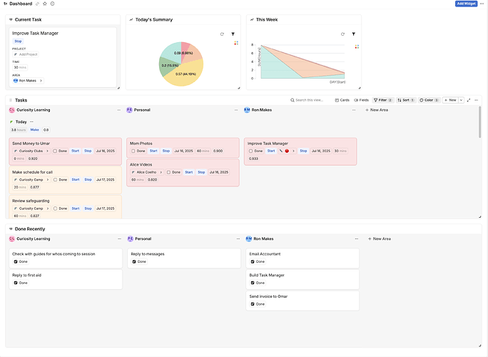Open the Fields menu in Tasks
Viewport: 488px width, 357px height.
coord(361,100)
